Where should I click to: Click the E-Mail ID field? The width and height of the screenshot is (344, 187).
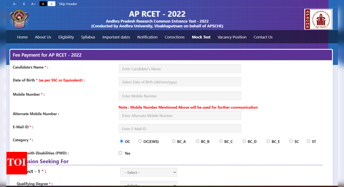(180, 129)
